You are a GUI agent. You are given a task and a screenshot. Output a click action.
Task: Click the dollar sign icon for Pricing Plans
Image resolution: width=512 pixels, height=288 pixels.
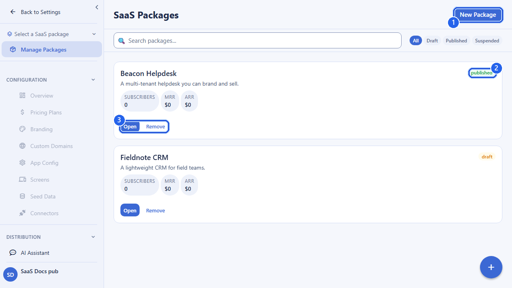click(x=22, y=112)
